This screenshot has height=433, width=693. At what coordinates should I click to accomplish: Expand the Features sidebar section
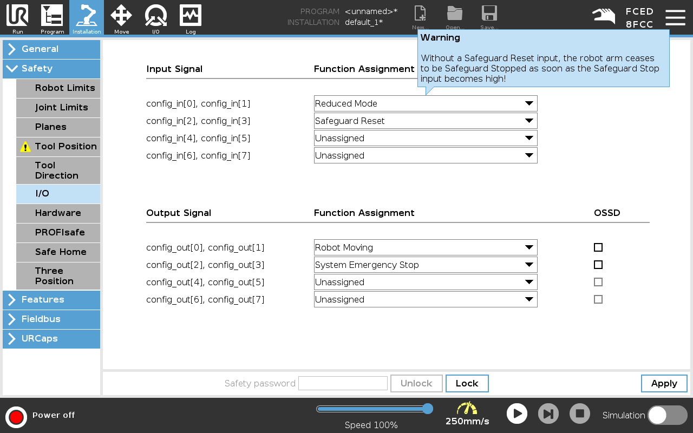click(x=51, y=300)
